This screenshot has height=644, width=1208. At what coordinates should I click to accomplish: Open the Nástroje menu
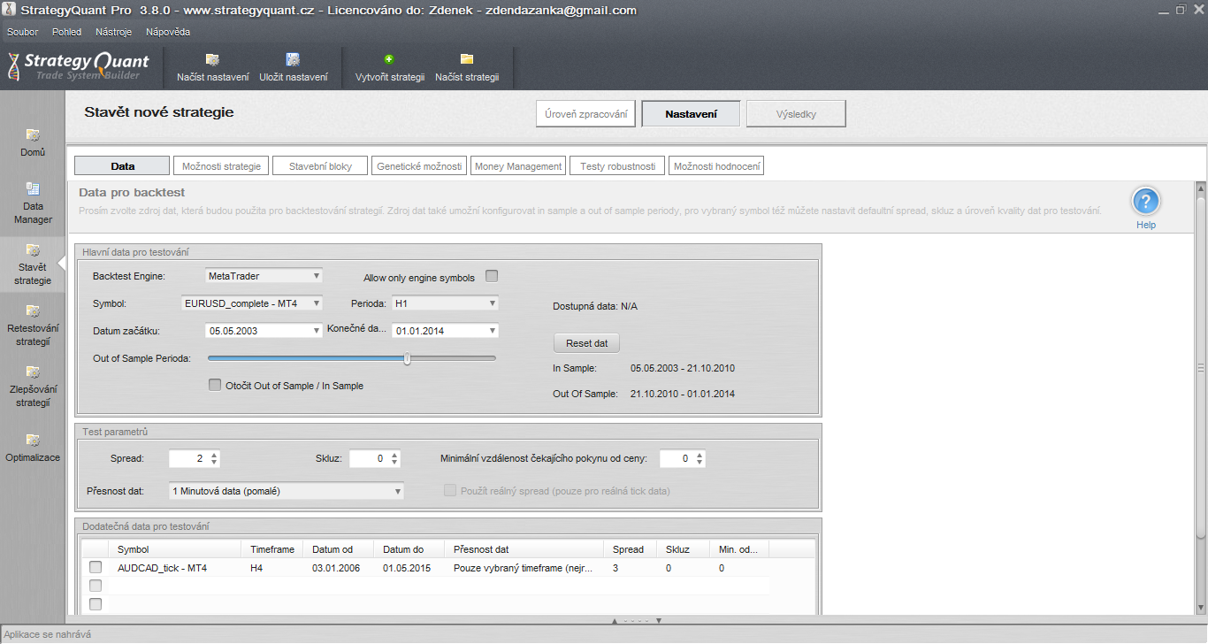click(113, 32)
